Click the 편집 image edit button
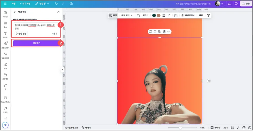 point(113,15)
